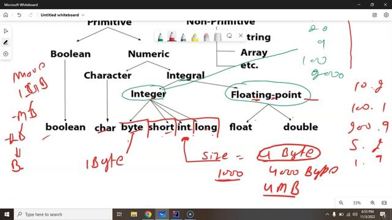Select the eraser tool
Image resolution: width=392 pixels, height=220 pixels.
tap(206, 37)
